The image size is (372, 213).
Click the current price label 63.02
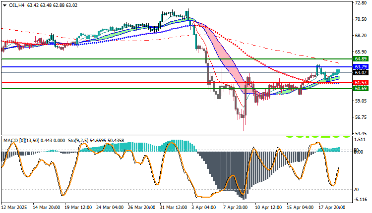click(361, 73)
